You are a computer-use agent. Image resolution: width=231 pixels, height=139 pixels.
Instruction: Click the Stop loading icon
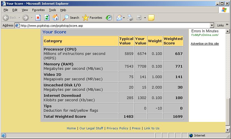38,18
